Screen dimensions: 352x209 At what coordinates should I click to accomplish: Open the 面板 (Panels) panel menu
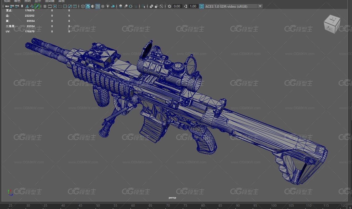[x=61, y=1]
